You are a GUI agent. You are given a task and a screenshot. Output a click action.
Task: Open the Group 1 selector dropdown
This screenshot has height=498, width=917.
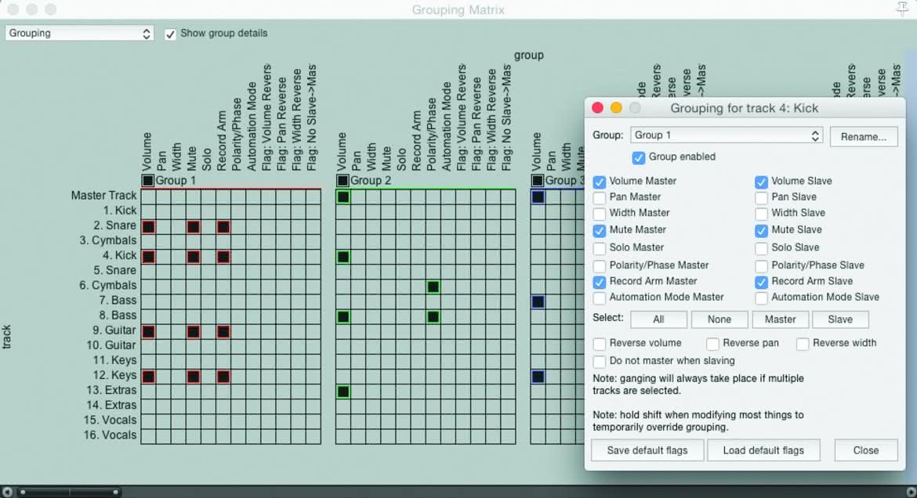727,135
